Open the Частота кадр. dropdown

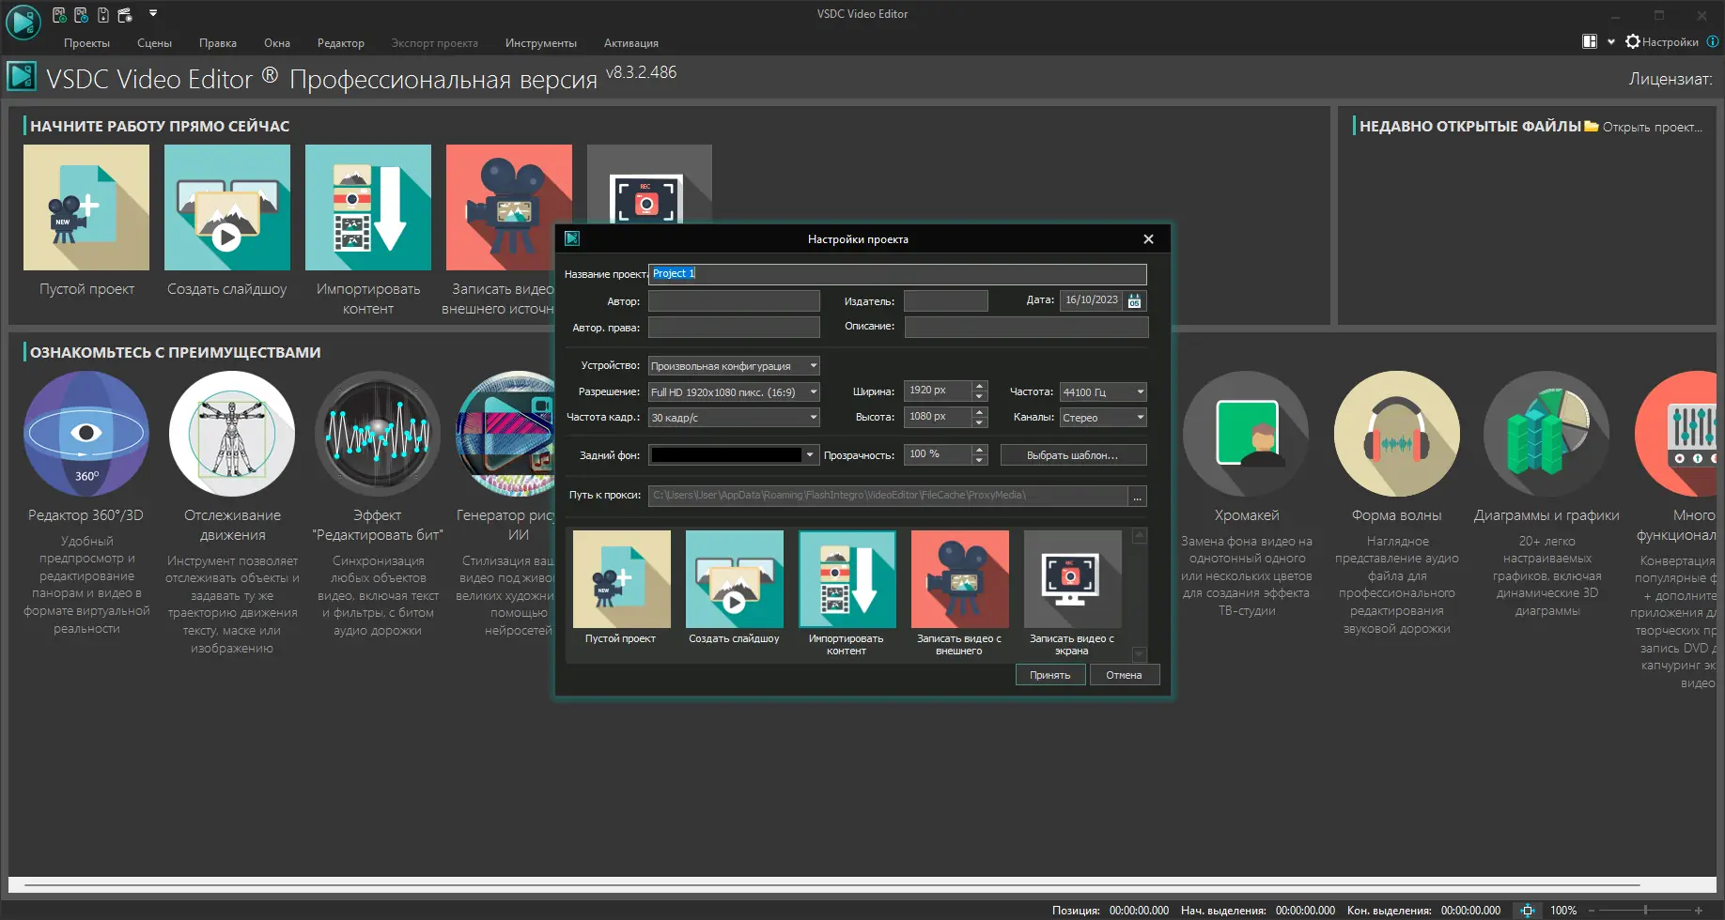(734, 418)
